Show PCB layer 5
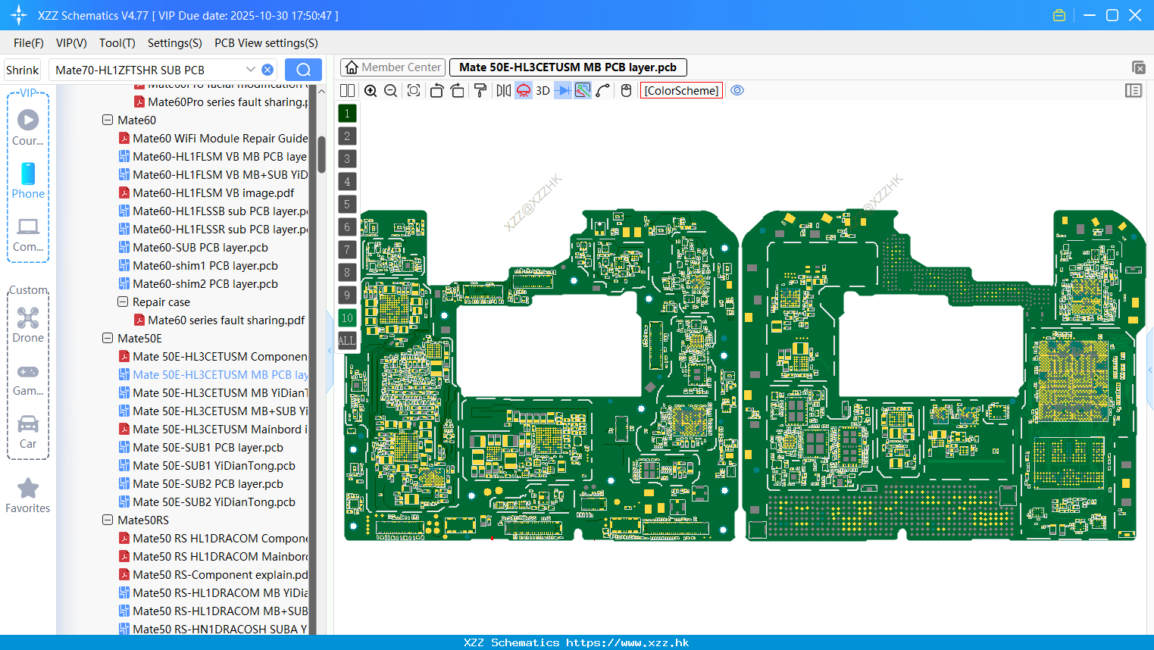The width and height of the screenshot is (1154, 650). [x=347, y=205]
